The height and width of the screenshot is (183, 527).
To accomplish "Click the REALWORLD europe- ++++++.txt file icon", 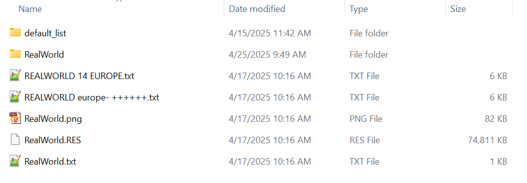I will (x=15, y=97).
